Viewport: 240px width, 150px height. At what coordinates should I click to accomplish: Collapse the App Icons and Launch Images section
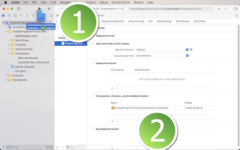pos(93,43)
